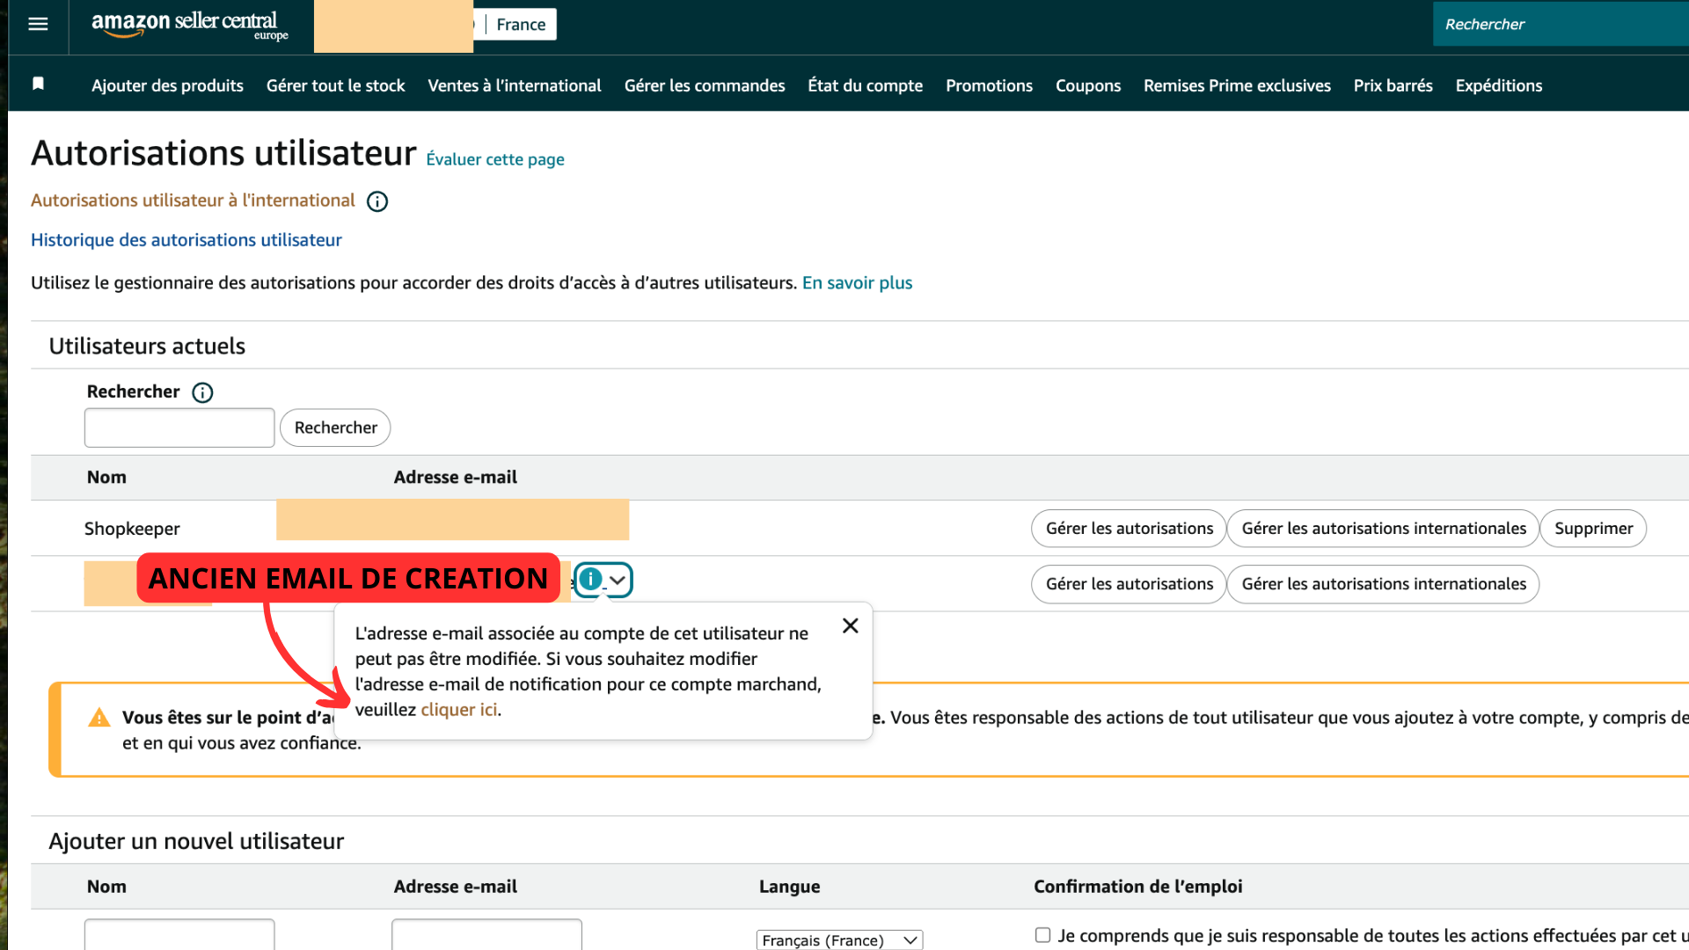This screenshot has width=1689, height=950.
Task: Show info icon next to Rechercher label
Action: pyautogui.click(x=202, y=392)
